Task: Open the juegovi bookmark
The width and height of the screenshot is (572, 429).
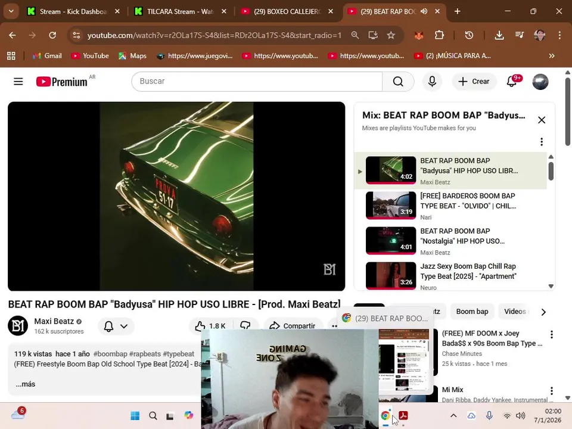Action: tap(194, 56)
